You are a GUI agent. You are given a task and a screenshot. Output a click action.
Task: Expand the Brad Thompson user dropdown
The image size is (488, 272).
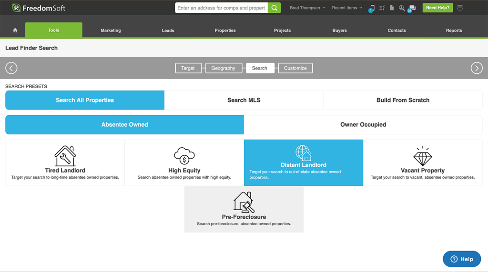[307, 8]
